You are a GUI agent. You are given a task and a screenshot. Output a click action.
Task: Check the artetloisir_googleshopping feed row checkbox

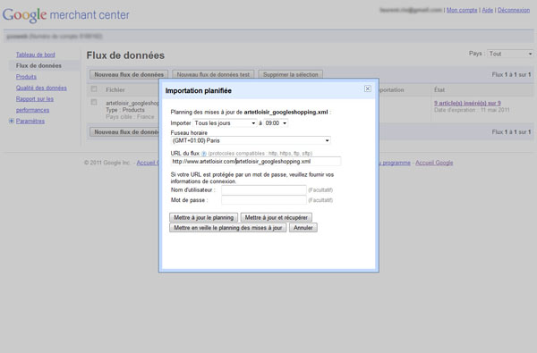tap(94, 102)
